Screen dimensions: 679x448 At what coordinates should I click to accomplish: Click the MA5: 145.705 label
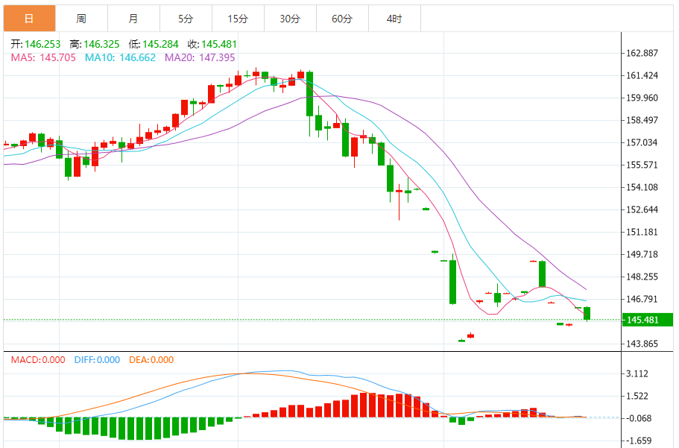[x=43, y=57]
